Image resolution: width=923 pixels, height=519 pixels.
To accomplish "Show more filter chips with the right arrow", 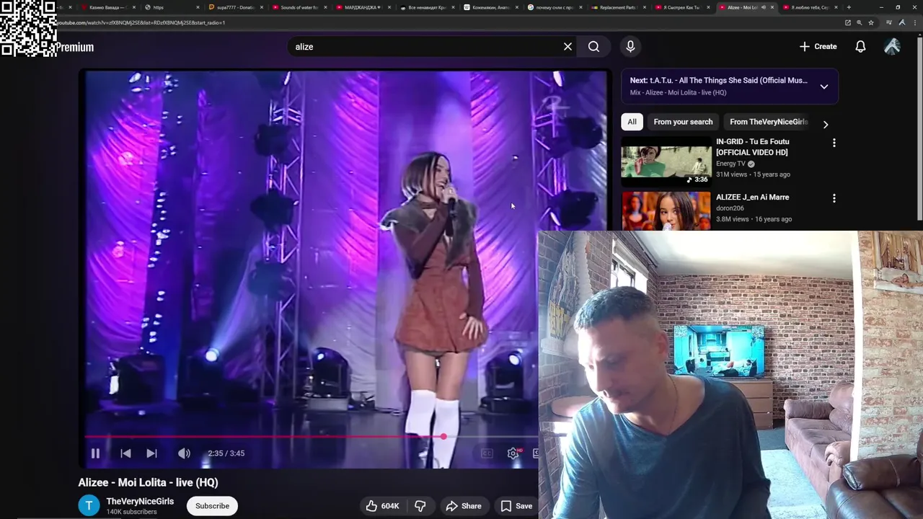I will tap(826, 124).
